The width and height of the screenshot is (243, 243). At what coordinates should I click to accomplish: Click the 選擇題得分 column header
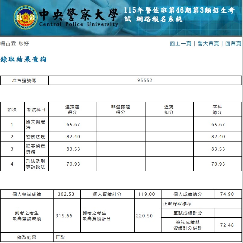pyautogui.click(x=72, y=109)
